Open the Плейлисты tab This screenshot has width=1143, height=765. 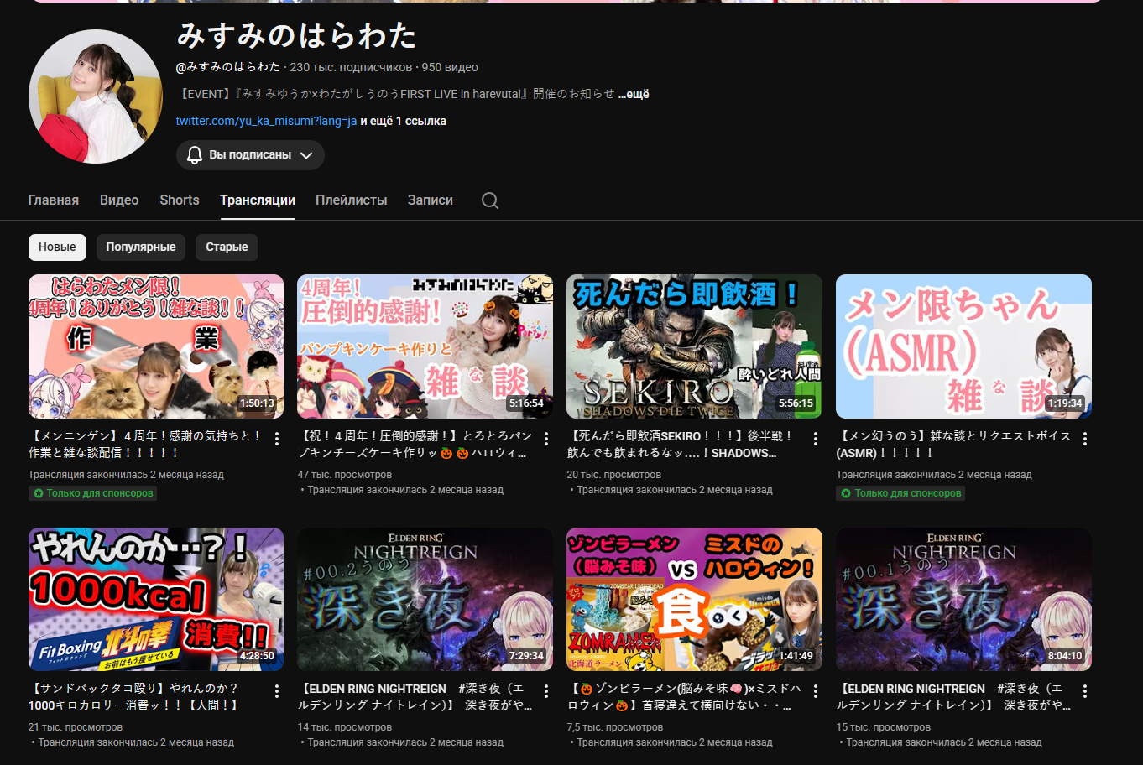click(x=352, y=200)
